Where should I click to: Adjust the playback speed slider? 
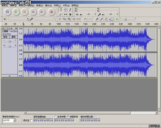(x=128, y=19)
